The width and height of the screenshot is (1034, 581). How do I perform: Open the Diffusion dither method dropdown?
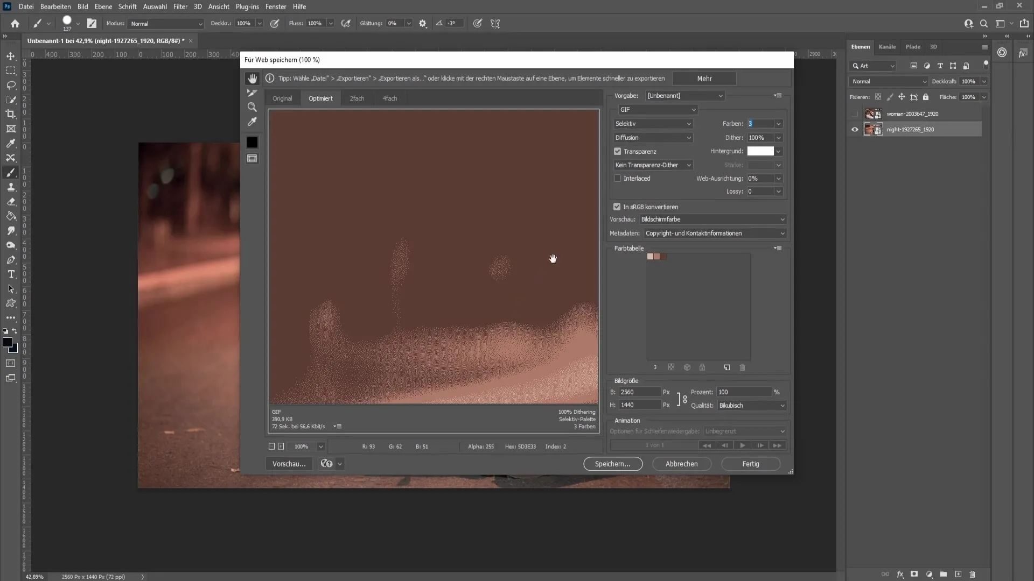pyautogui.click(x=653, y=138)
